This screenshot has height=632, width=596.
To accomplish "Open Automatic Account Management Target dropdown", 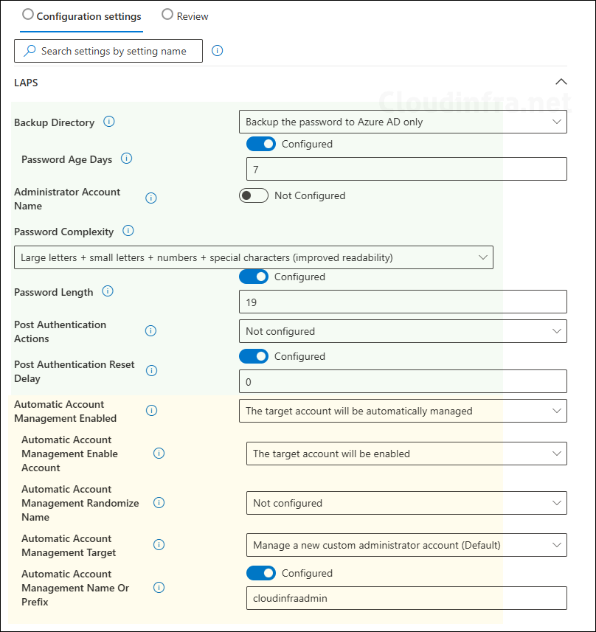I will tap(406, 545).
